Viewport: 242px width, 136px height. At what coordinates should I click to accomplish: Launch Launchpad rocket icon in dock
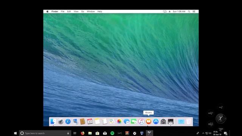point(60,122)
